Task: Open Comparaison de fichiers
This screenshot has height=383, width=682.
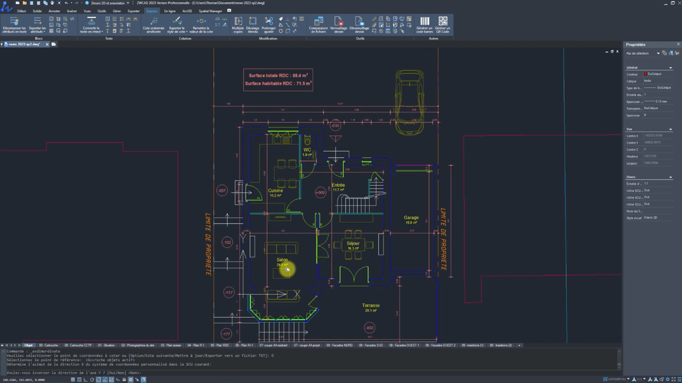Action: [x=318, y=25]
